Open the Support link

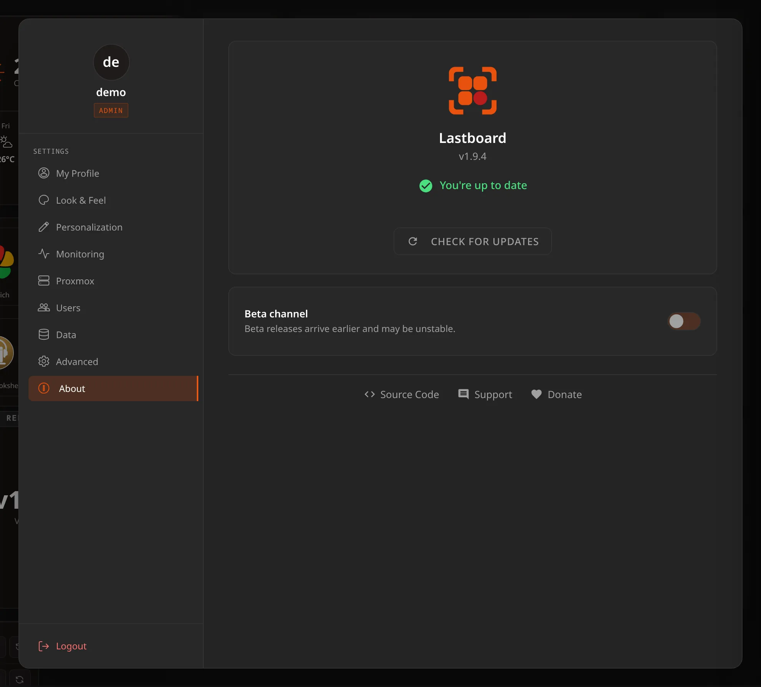click(485, 395)
